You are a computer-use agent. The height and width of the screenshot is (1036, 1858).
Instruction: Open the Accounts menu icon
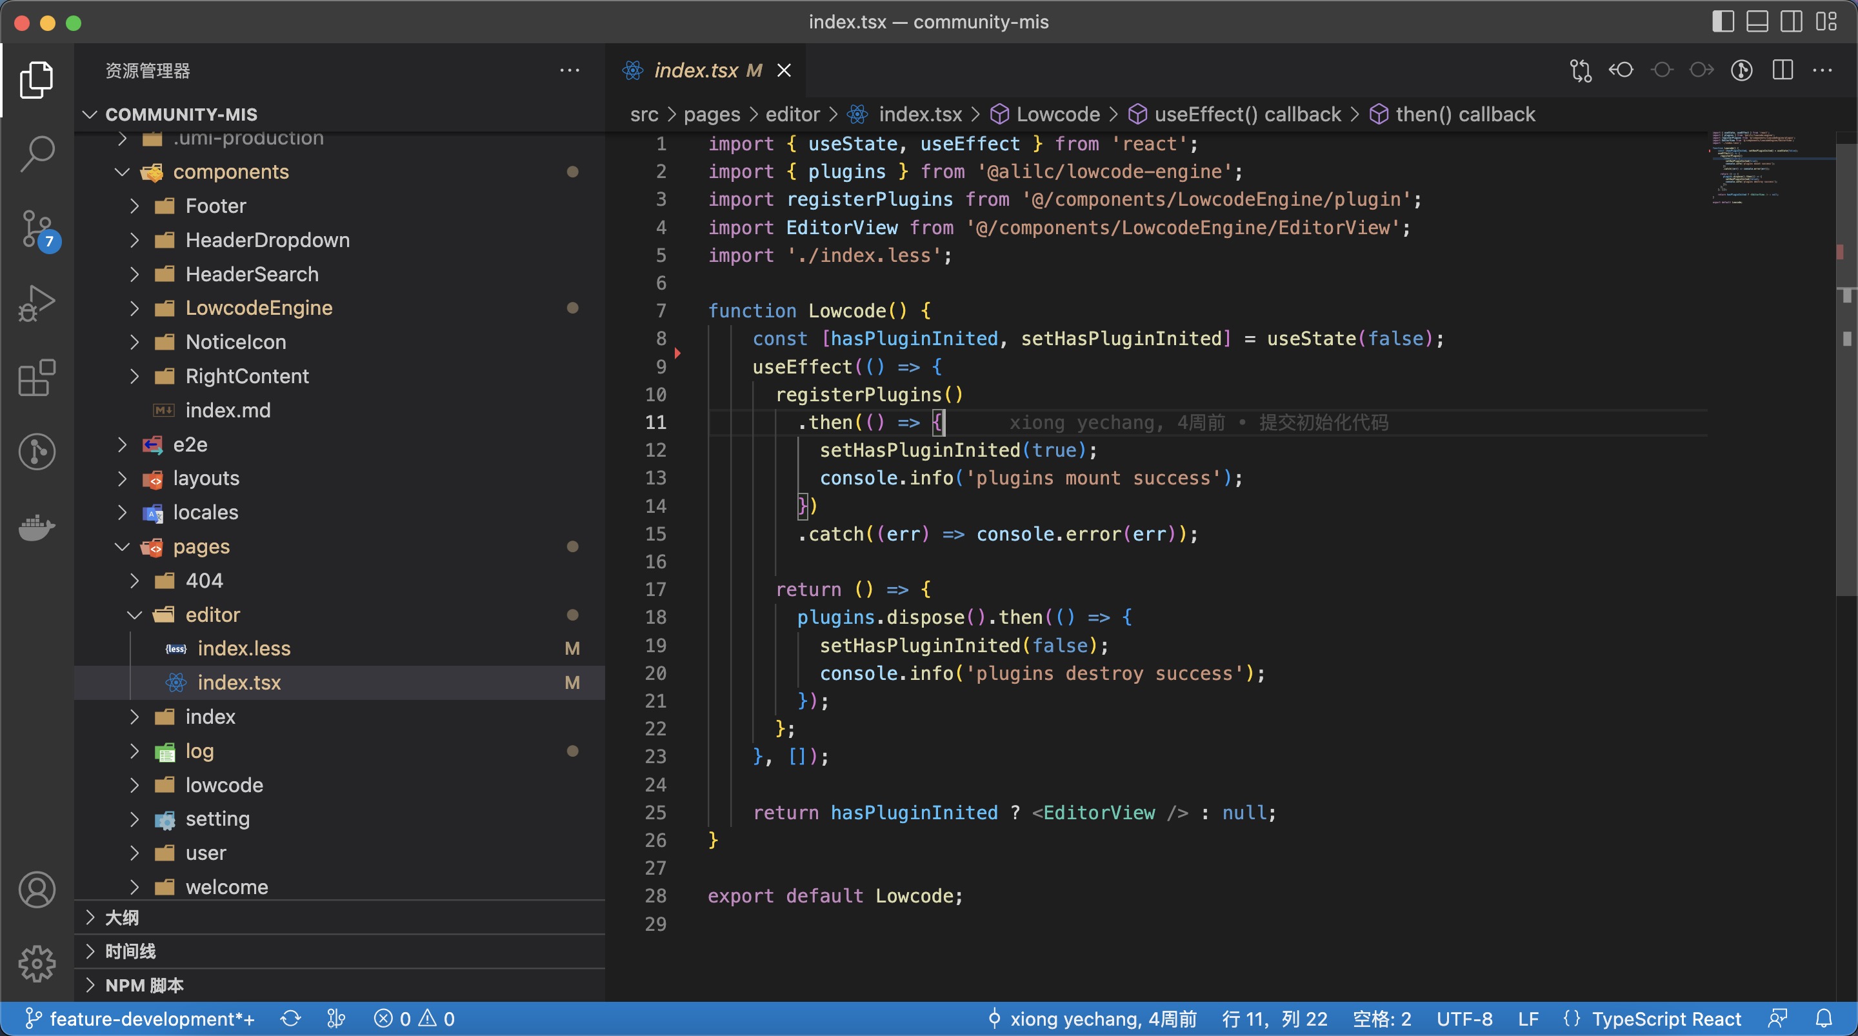pyautogui.click(x=37, y=890)
